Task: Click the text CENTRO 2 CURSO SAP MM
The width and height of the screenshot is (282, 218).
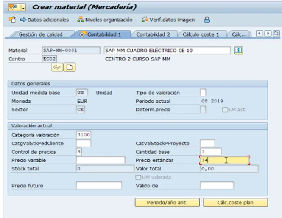Action: [137, 59]
